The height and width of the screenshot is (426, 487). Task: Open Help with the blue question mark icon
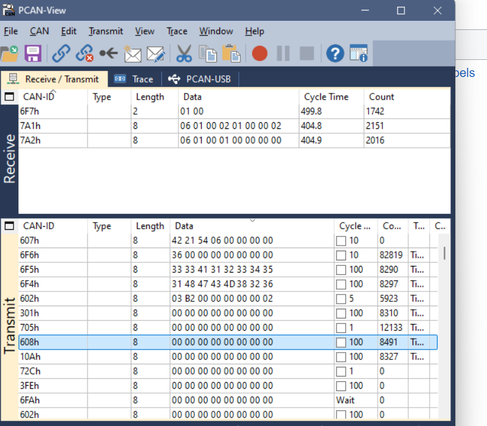(335, 54)
